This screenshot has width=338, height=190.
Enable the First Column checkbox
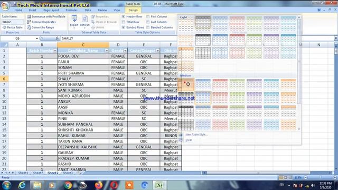pos(148,16)
